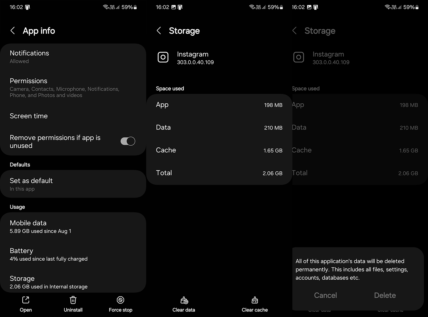428x317 pixels.
Task: Tap back arrow beside bright Storage title
Action: click(x=159, y=31)
